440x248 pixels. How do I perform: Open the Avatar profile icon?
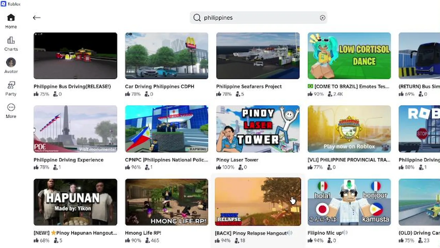[x=11, y=62]
